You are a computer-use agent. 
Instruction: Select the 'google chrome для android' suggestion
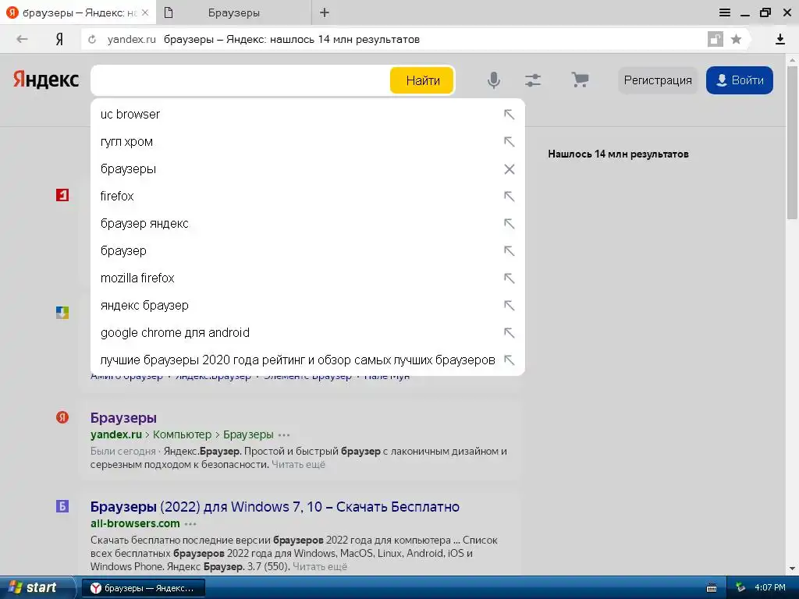pos(307,332)
